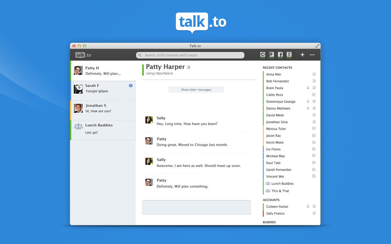
Task: Click the 'Using https://talk.to' link
Action: pyautogui.click(x=159, y=74)
